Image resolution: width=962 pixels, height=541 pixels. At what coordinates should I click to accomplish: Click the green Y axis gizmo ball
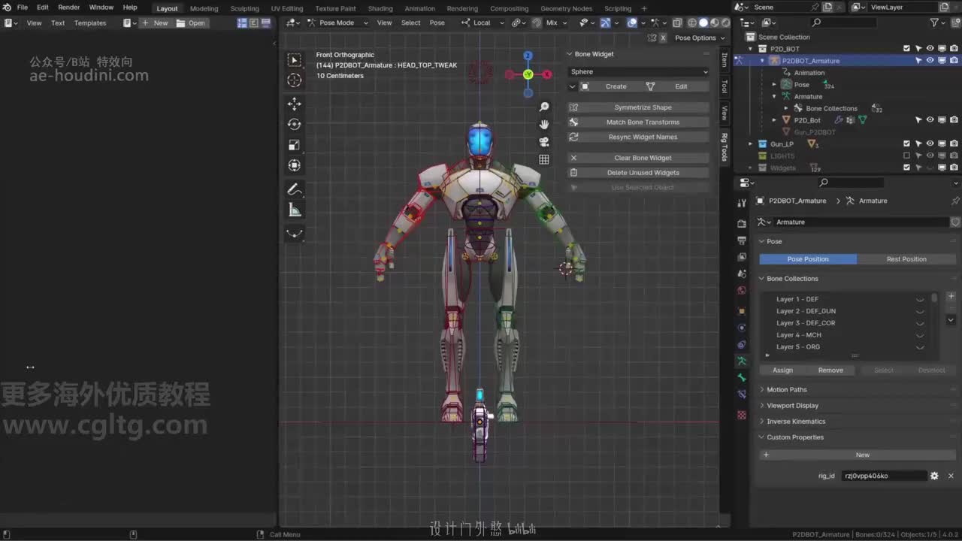(x=528, y=74)
